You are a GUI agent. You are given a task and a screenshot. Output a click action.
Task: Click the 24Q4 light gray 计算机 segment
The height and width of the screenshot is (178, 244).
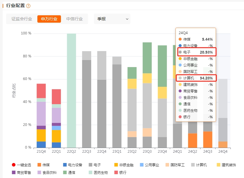click(x=223, y=98)
